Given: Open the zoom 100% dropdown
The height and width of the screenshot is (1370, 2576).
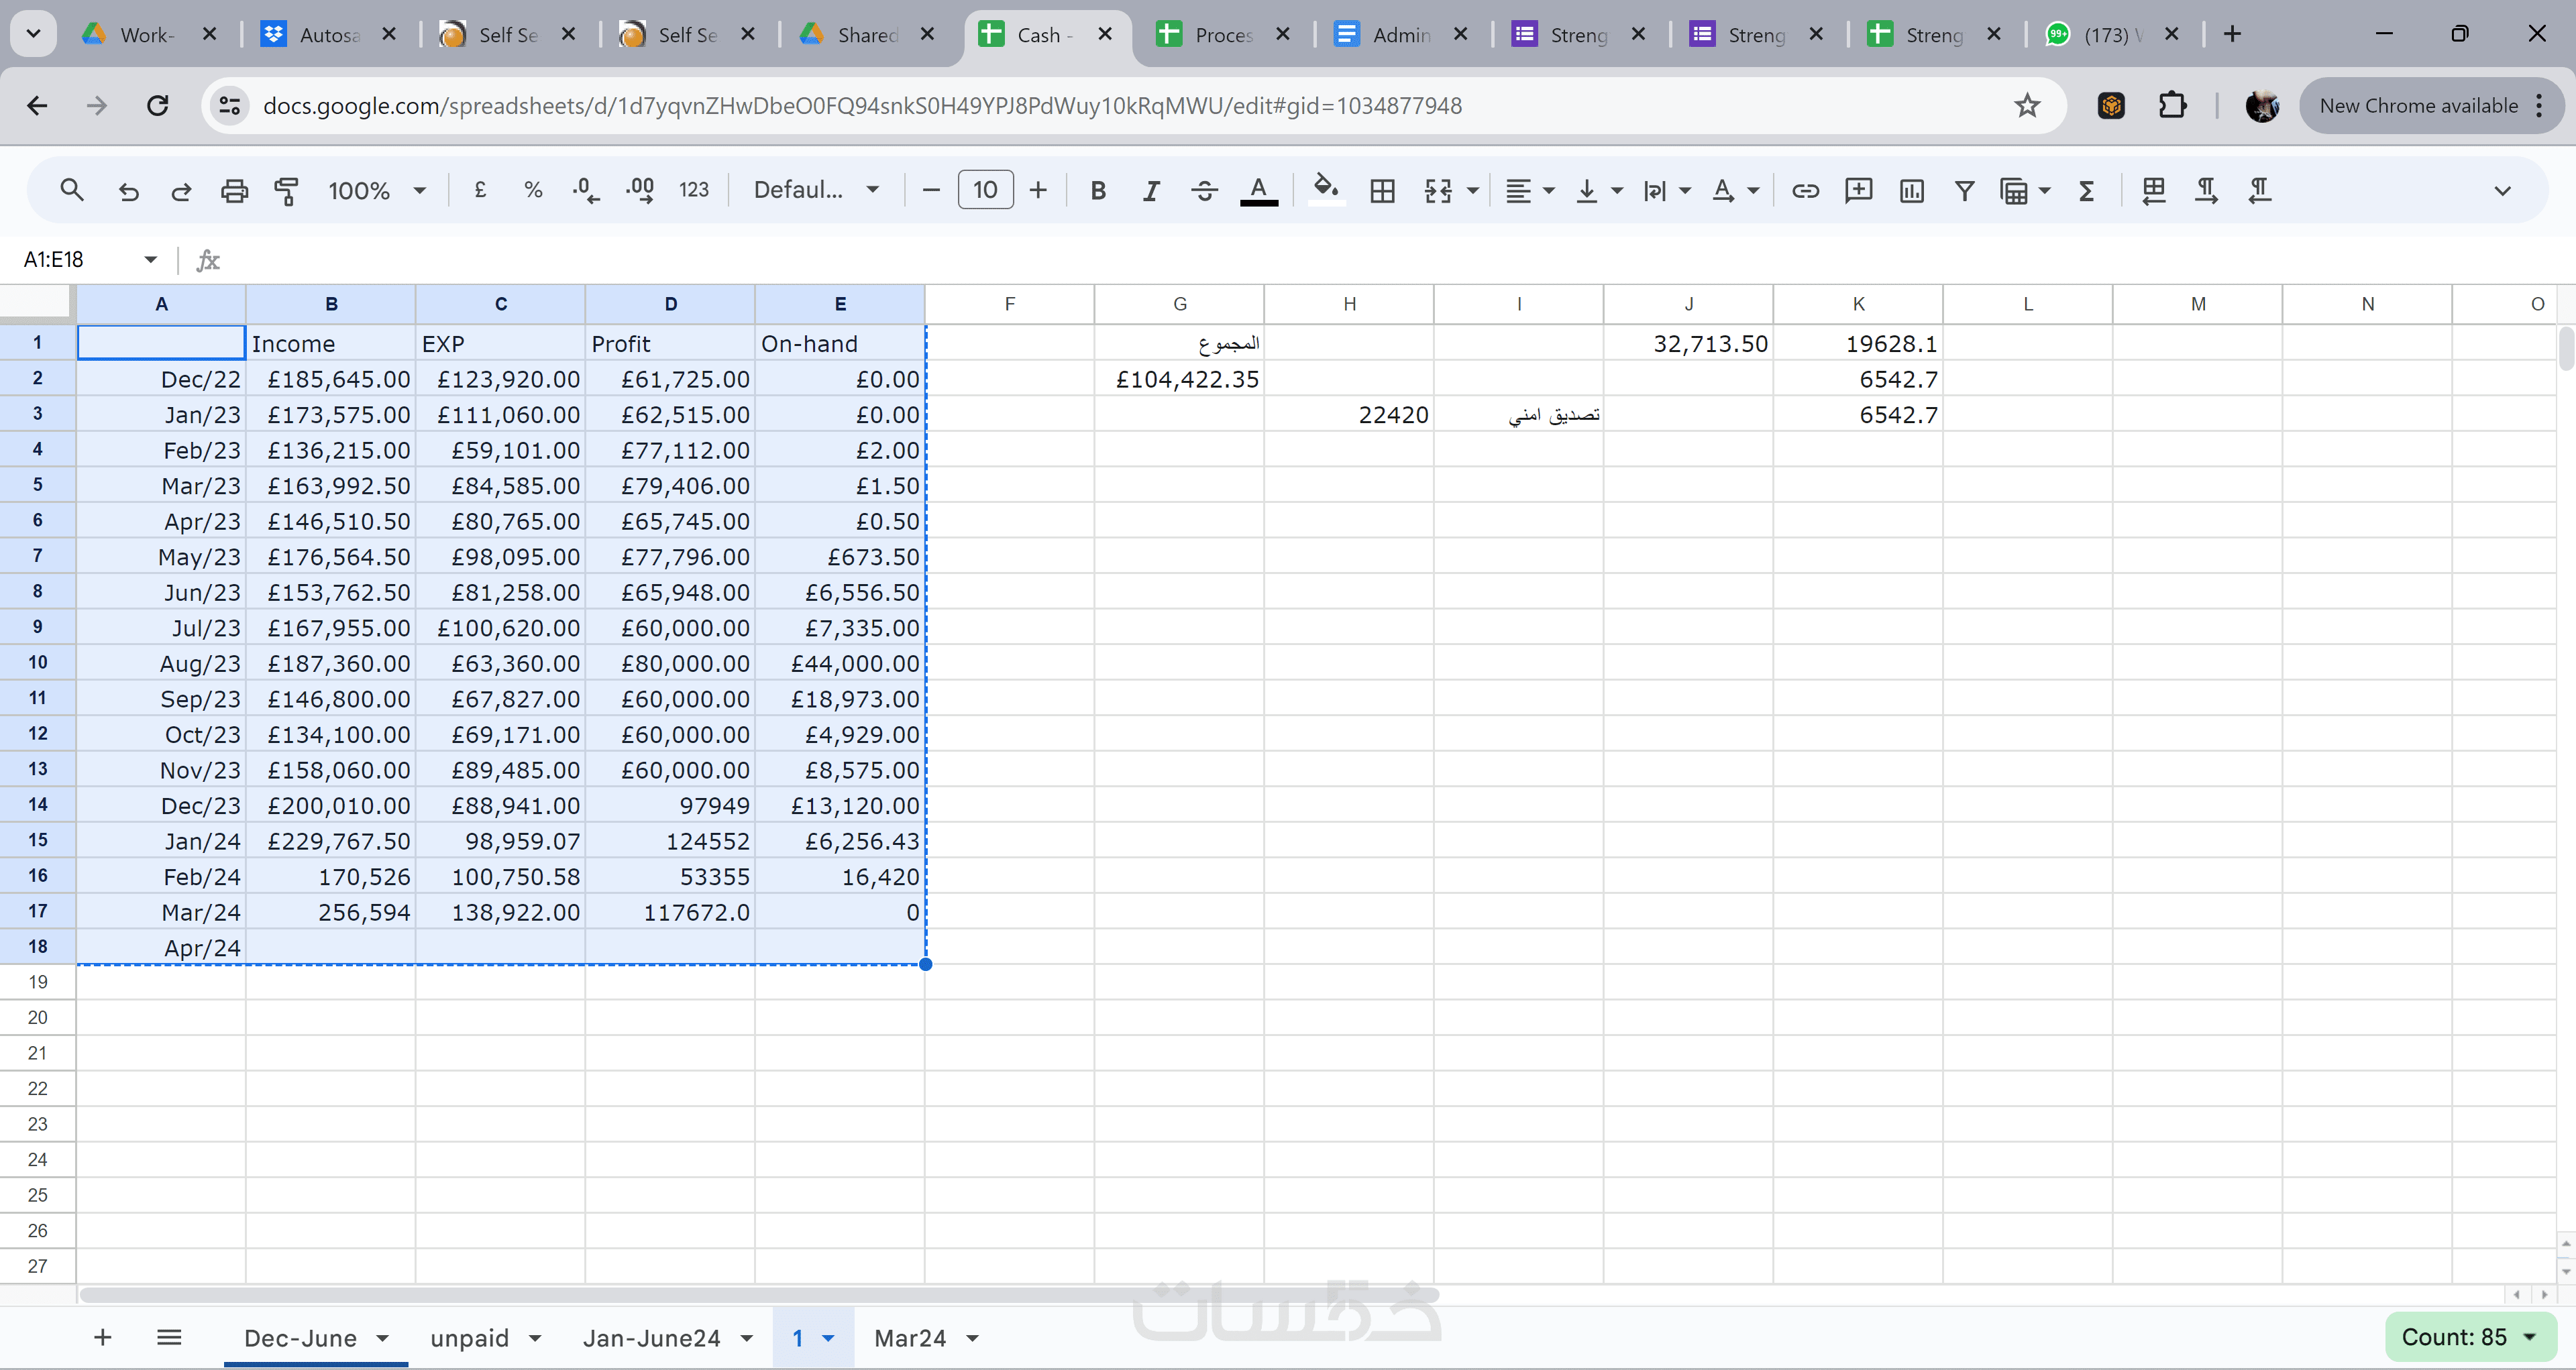Looking at the screenshot, I should click(x=376, y=190).
